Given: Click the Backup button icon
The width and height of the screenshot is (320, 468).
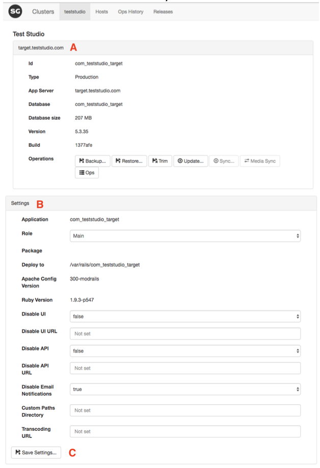Looking at the screenshot, I should 82,161.
